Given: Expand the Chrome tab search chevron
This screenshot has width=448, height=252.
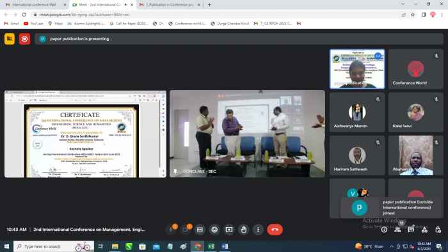Looking at the screenshot, I should pyautogui.click(x=403, y=4).
